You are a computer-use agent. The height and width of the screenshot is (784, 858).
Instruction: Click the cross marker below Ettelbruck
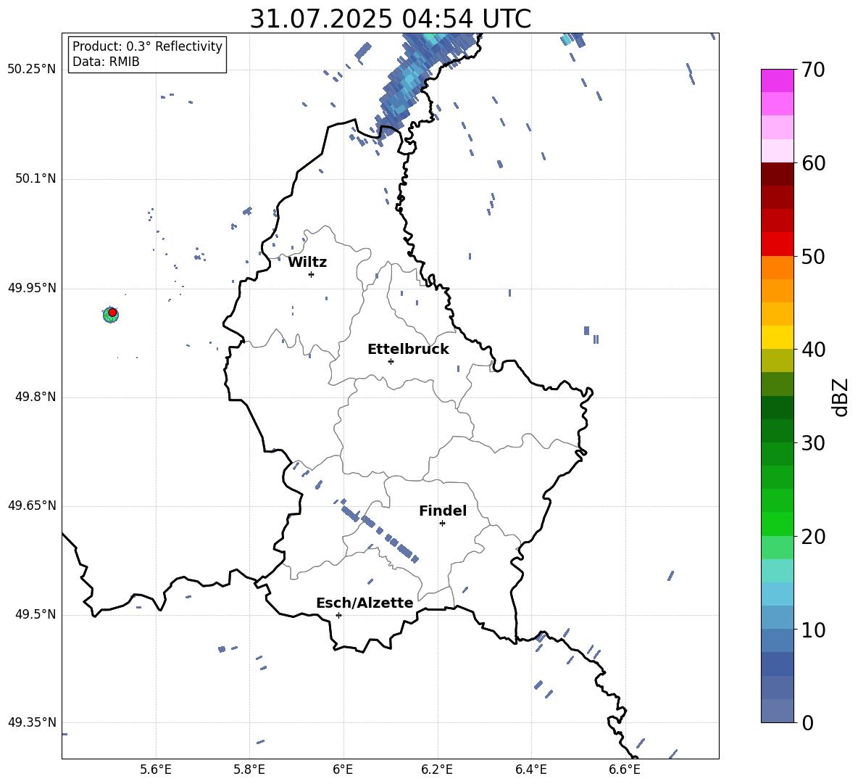click(391, 361)
